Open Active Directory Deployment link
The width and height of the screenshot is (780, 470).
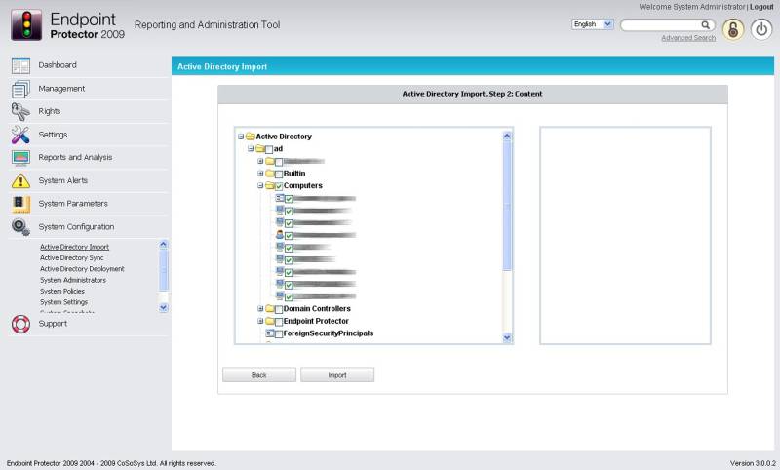pos(82,268)
